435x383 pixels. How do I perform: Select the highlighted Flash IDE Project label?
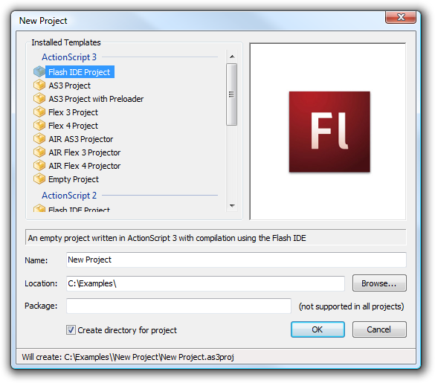[x=80, y=72]
